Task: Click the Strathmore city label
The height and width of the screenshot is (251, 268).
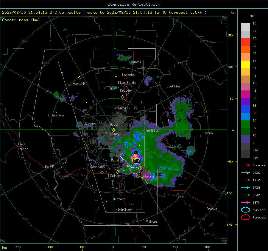Action: click(145, 177)
